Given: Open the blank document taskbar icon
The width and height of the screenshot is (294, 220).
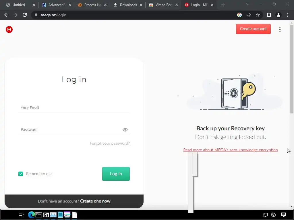Looking at the screenshot, I should click(x=75, y=215).
